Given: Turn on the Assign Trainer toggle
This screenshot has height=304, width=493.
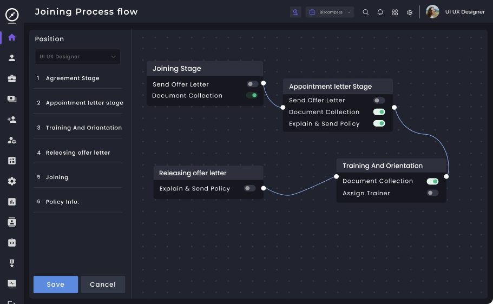Looking at the screenshot, I should click(x=432, y=193).
